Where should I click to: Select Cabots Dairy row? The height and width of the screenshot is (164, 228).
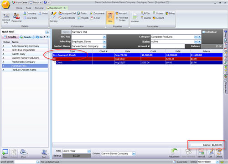pos(25,54)
